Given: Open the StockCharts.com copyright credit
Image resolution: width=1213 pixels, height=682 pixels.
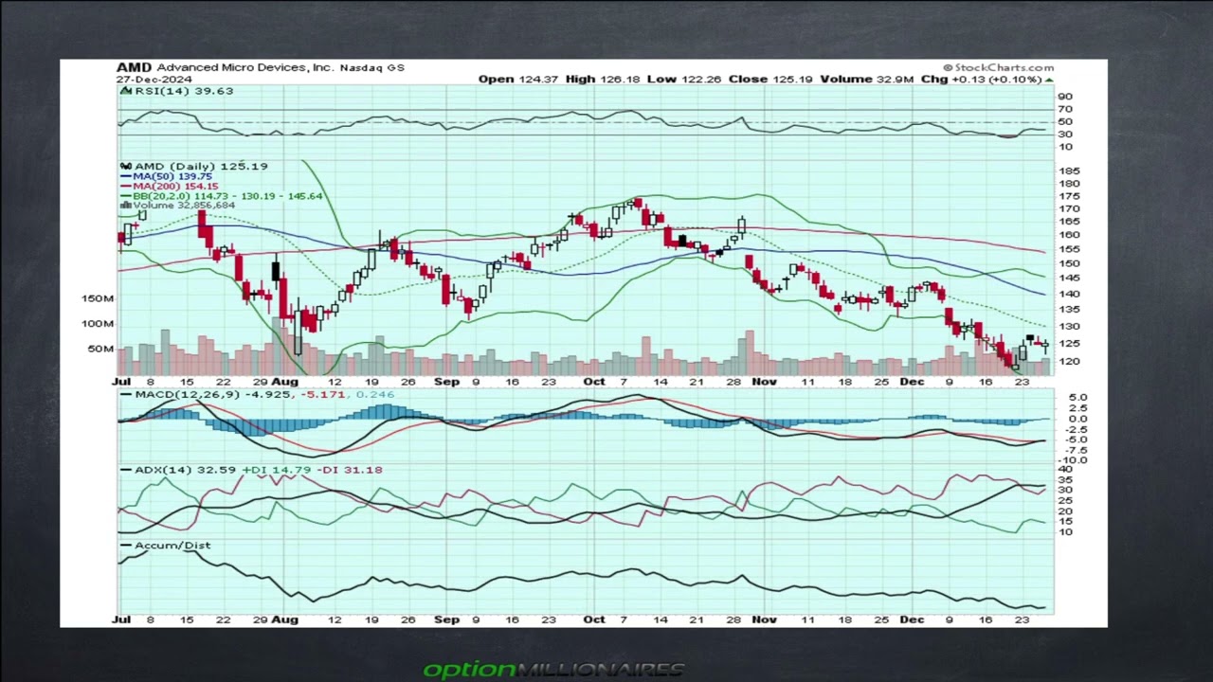Looking at the screenshot, I should pos(999,67).
